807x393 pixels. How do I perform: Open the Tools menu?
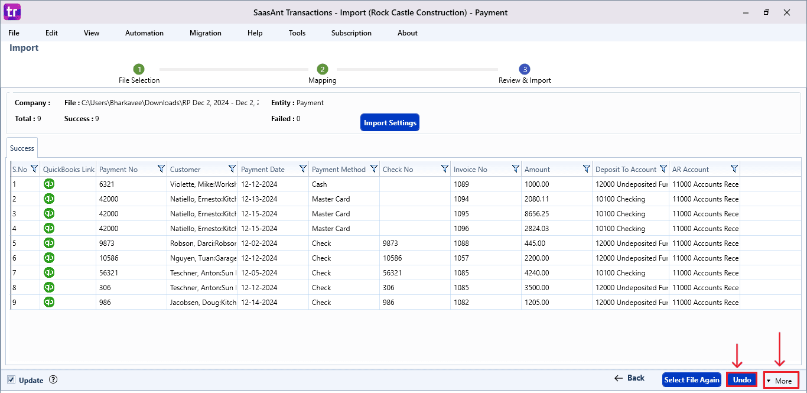click(297, 33)
